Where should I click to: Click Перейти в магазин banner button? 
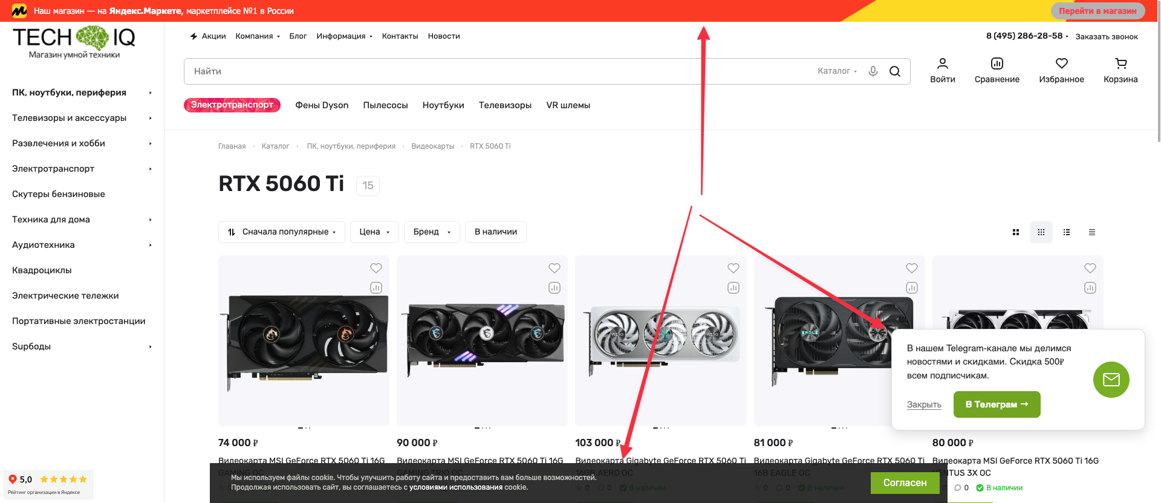[1098, 11]
